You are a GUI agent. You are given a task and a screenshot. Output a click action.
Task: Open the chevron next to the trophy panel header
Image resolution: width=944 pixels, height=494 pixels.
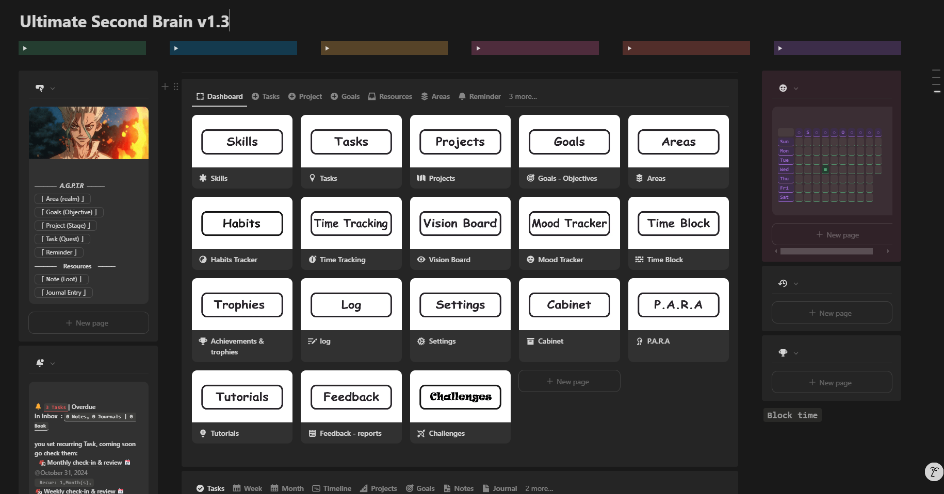(x=796, y=353)
